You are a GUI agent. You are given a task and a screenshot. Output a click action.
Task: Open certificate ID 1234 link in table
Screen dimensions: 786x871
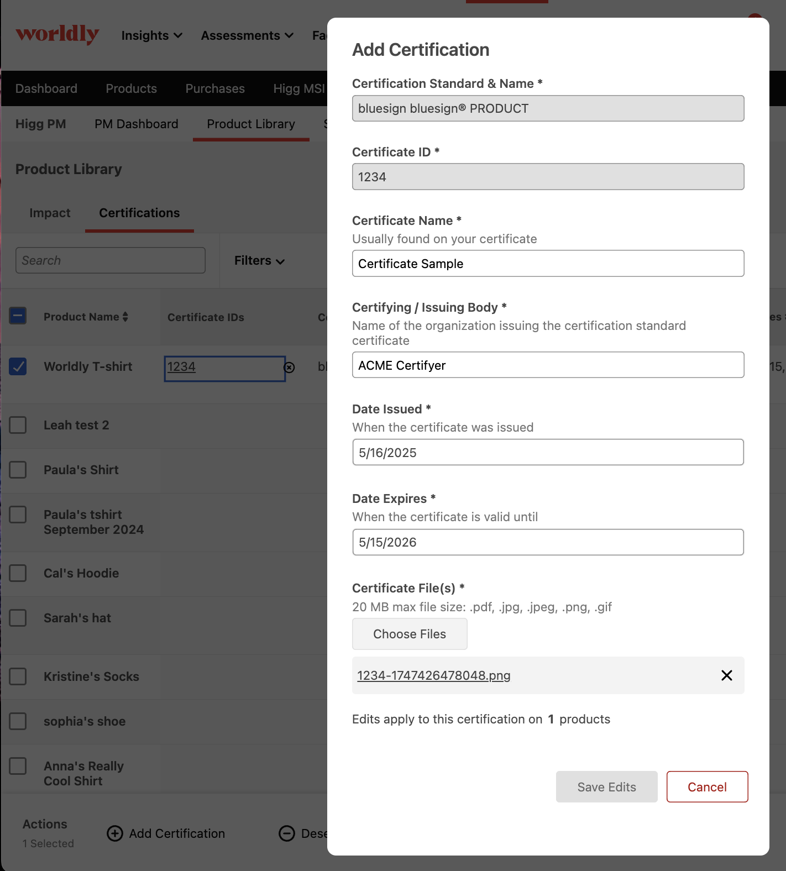tap(181, 366)
